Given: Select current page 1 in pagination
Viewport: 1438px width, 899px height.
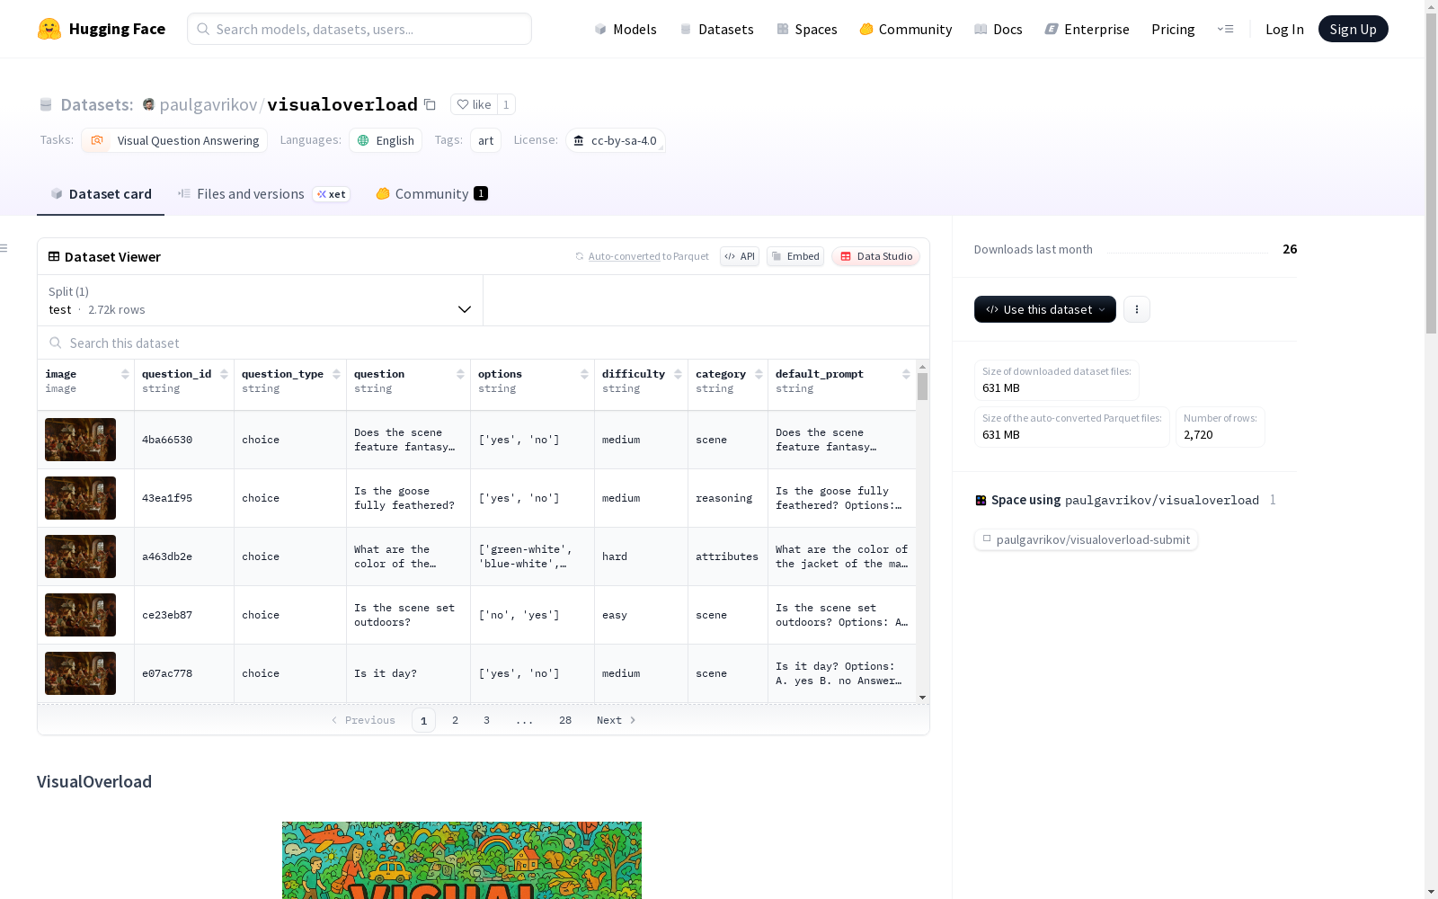Looking at the screenshot, I should coord(423,720).
